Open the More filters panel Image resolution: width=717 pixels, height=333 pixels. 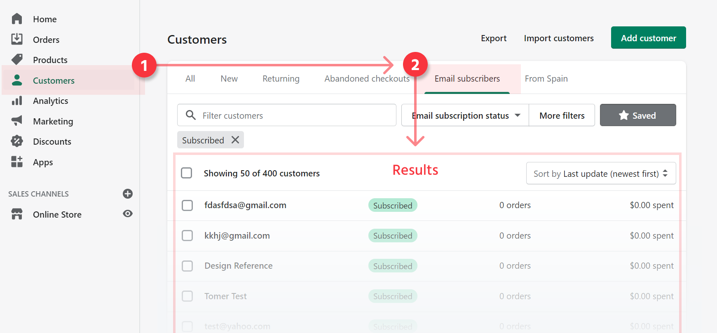pos(562,115)
